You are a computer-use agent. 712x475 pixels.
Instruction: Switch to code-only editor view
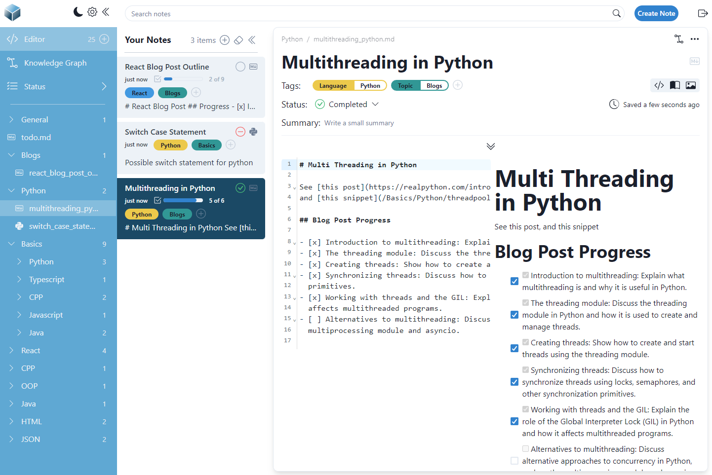coord(659,85)
